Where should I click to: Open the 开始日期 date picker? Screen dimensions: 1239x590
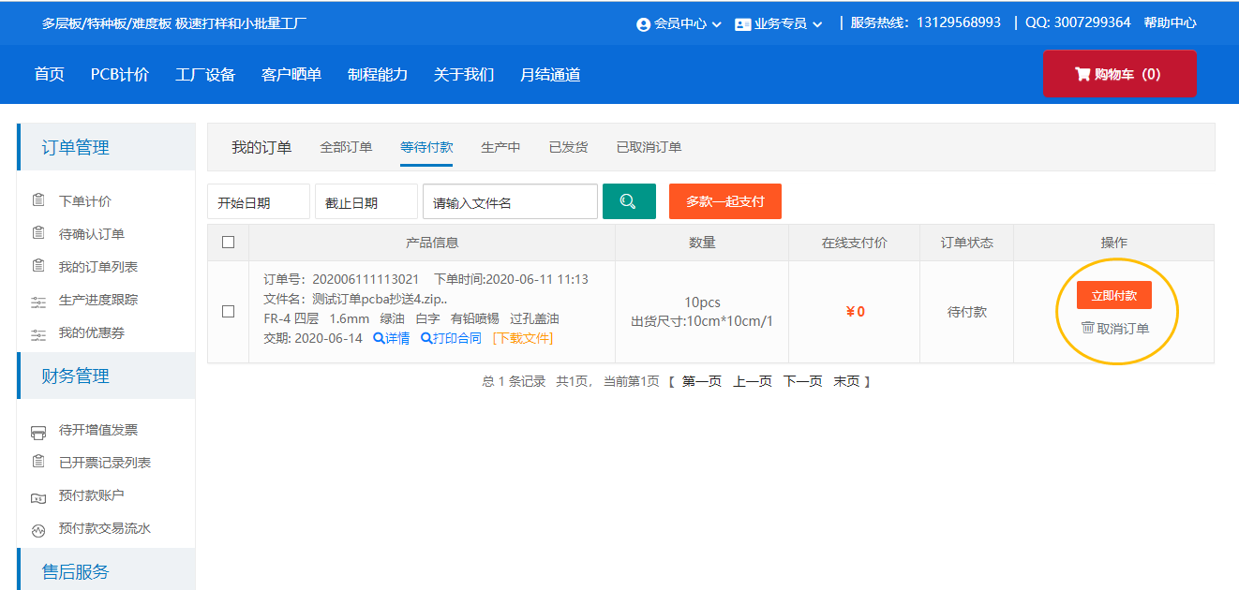click(258, 202)
